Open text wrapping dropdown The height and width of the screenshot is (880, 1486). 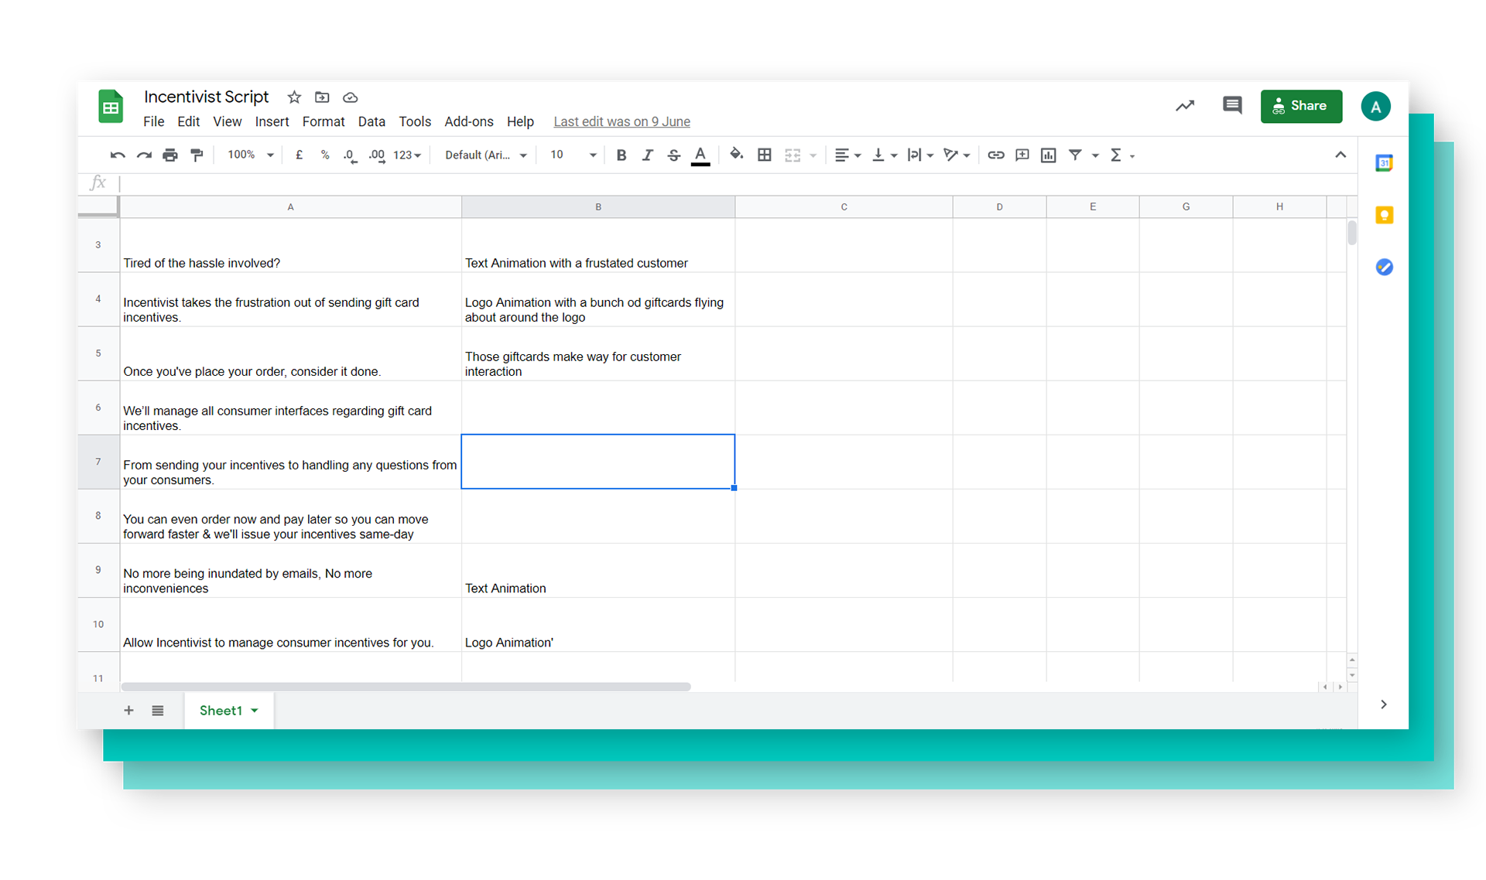919,155
